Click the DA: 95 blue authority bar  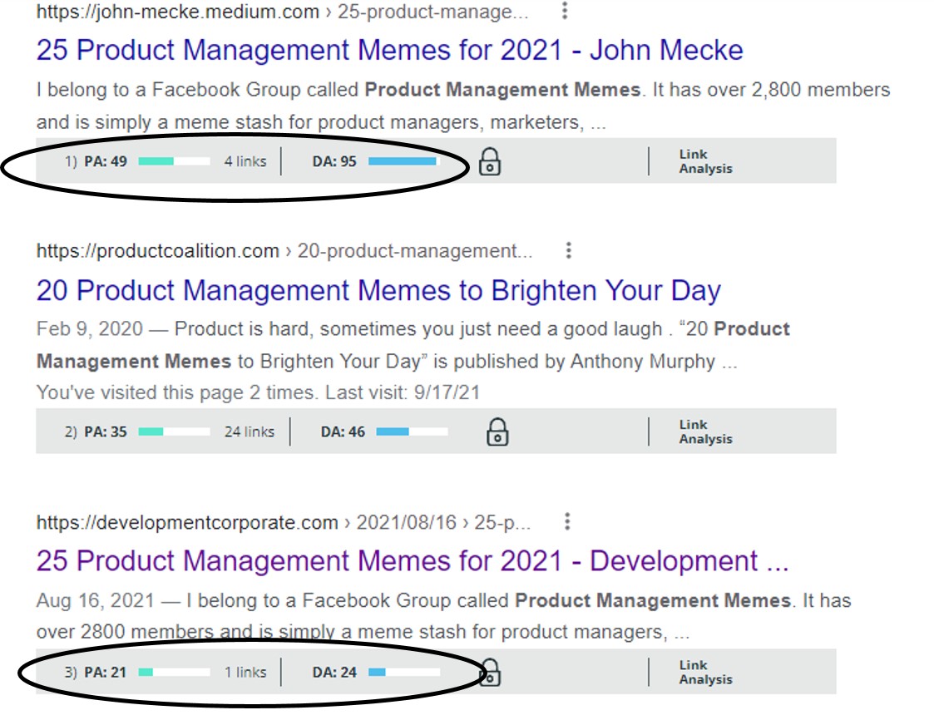click(403, 161)
